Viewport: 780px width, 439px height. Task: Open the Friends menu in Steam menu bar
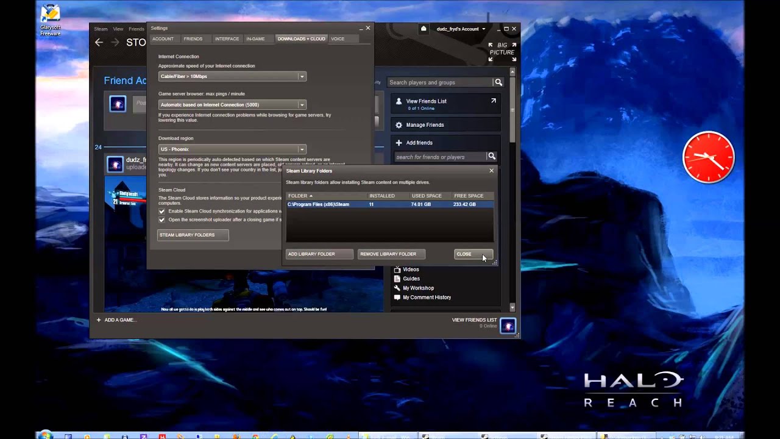[136, 29]
